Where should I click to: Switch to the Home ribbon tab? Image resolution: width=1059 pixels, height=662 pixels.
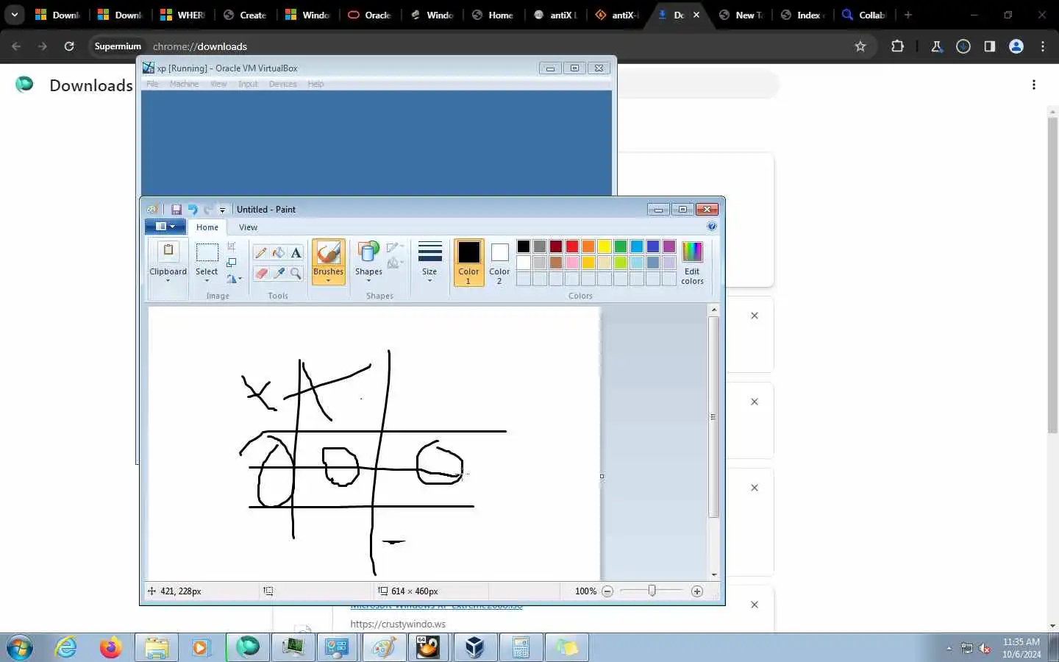pyautogui.click(x=207, y=227)
